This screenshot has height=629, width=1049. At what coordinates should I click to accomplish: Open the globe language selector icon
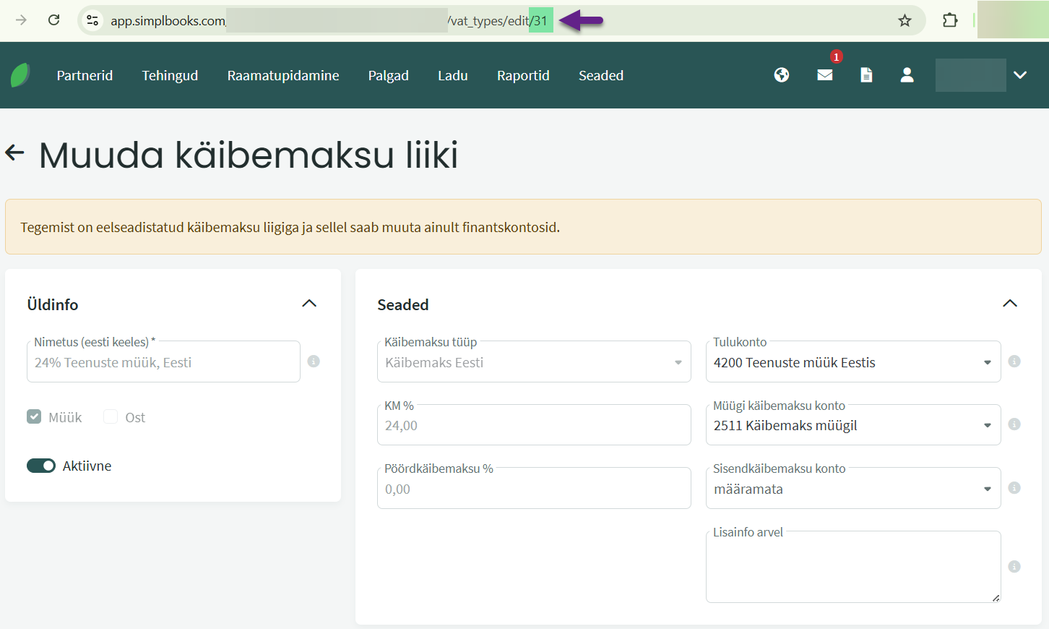(x=781, y=75)
